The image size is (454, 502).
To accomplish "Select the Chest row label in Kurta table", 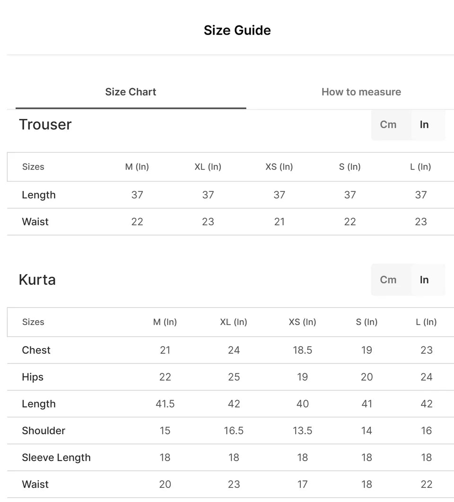I will tap(36, 350).
